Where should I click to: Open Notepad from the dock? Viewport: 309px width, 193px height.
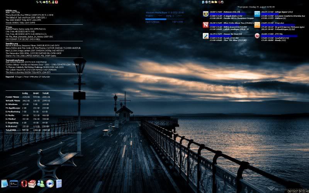click(x=5, y=184)
